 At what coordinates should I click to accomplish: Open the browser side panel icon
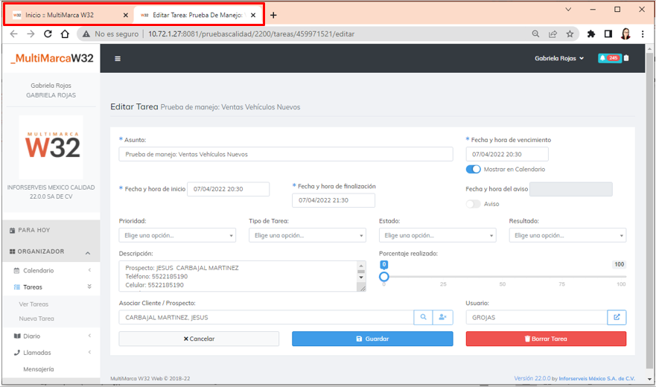coord(608,34)
